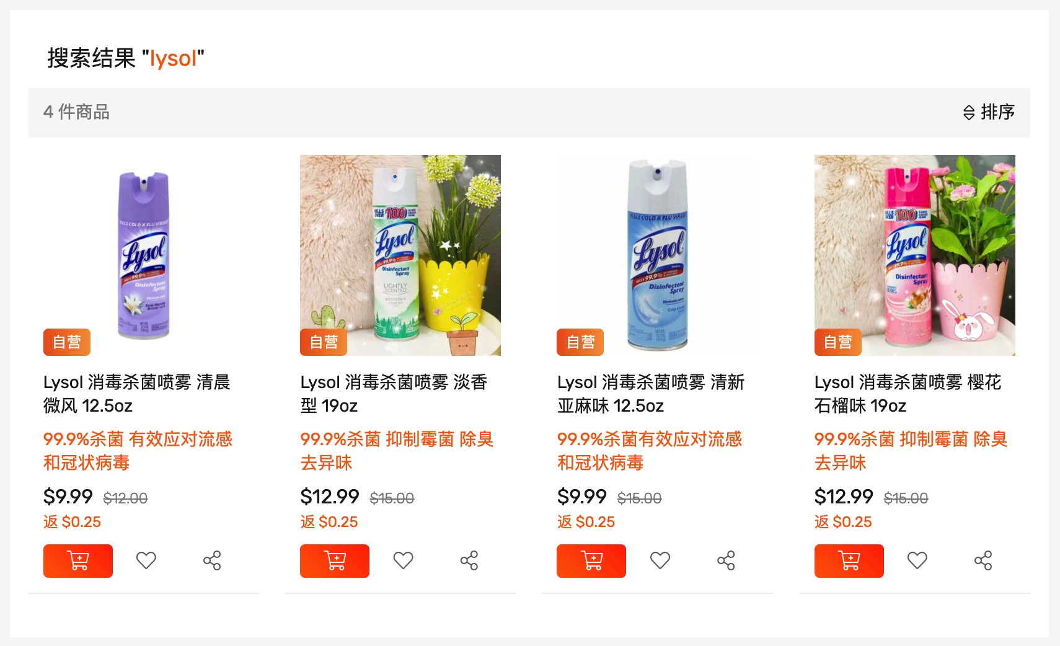Add the 樱花石榴味 Lysol spray to cart
This screenshot has height=646, width=1060.
(x=849, y=561)
